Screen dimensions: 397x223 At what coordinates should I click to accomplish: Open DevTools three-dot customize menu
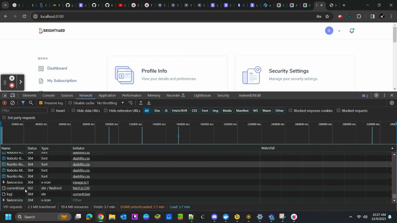(x=384, y=95)
